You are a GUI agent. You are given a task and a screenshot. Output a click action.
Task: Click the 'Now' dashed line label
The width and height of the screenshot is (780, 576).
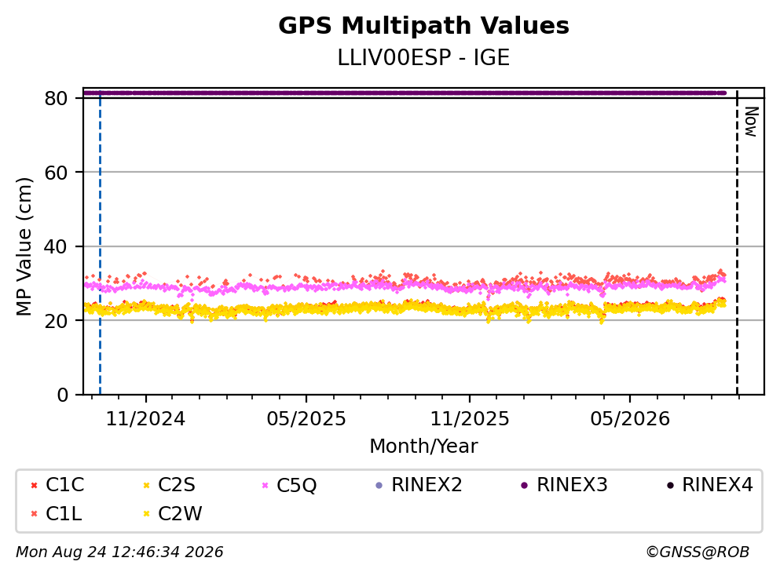[751, 122]
